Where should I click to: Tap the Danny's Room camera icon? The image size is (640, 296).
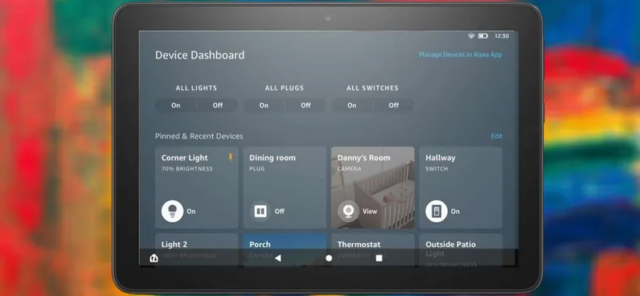(x=349, y=211)
